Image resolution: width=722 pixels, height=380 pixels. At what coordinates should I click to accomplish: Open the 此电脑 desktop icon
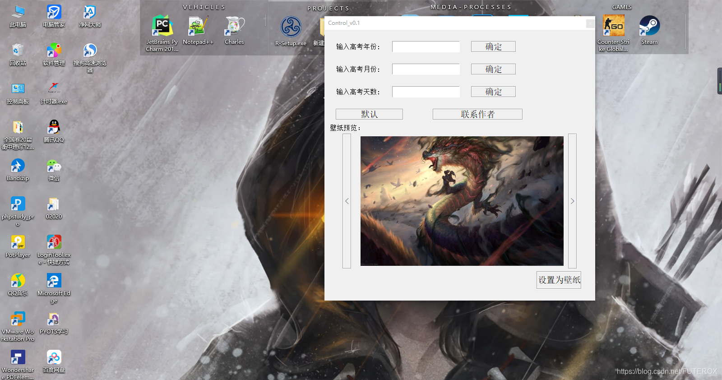[x=18, y=16]
